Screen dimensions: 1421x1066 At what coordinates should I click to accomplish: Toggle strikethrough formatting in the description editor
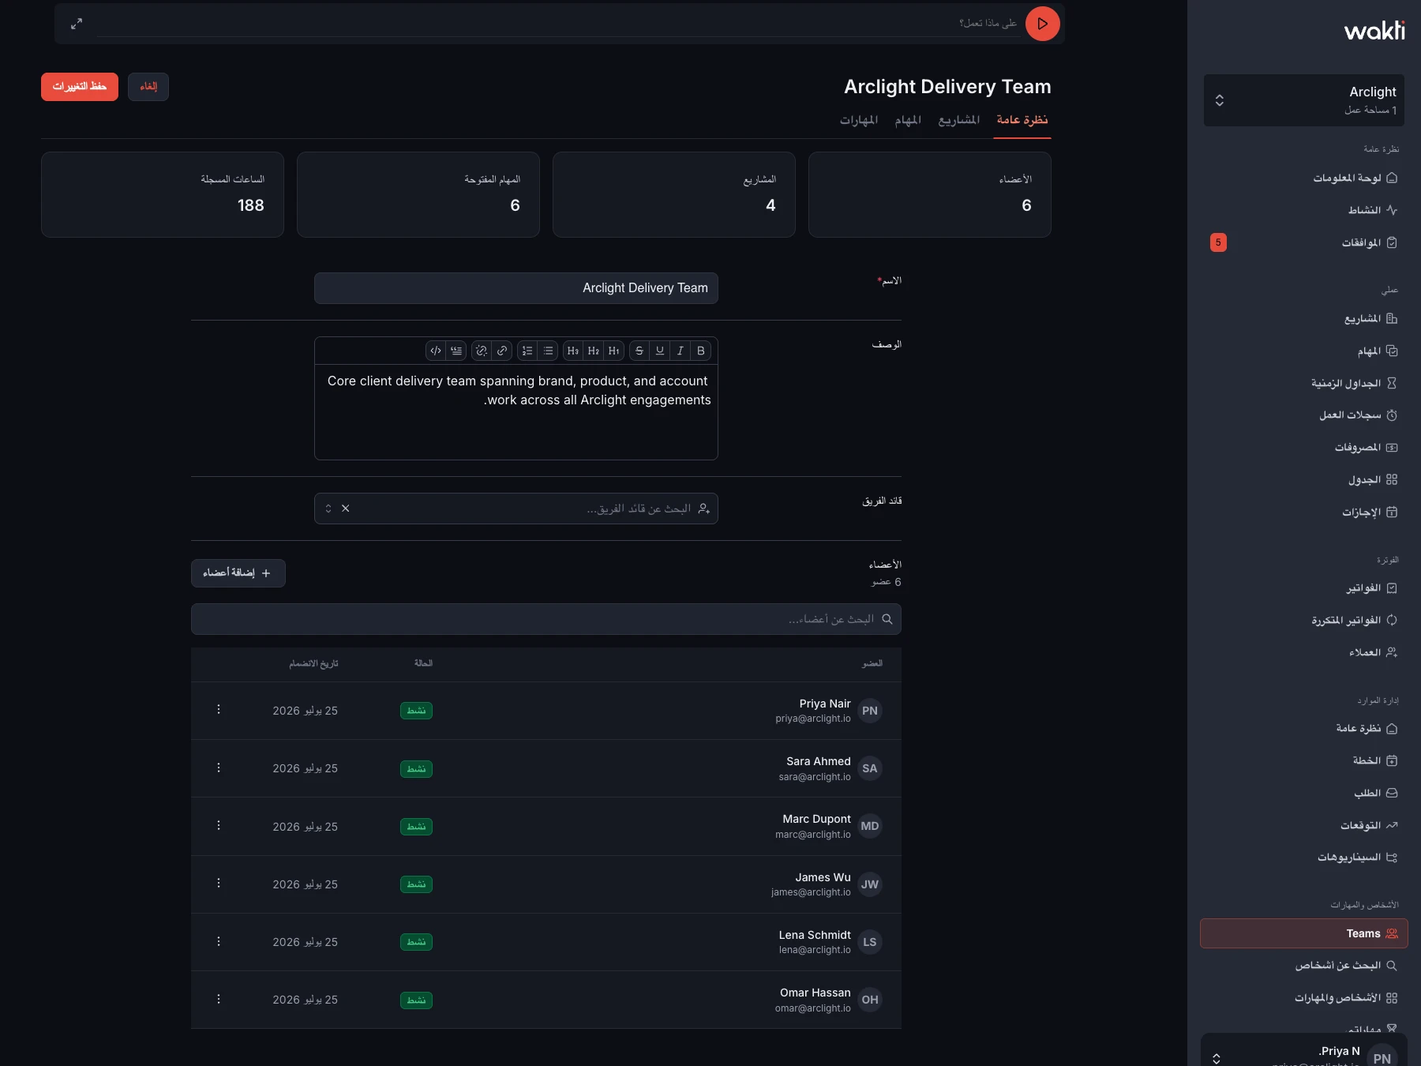pyautogui.click(x=639, y=351)
